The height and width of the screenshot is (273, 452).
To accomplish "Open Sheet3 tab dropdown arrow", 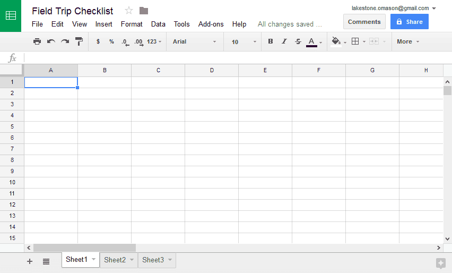I will (x=170, y=260).
